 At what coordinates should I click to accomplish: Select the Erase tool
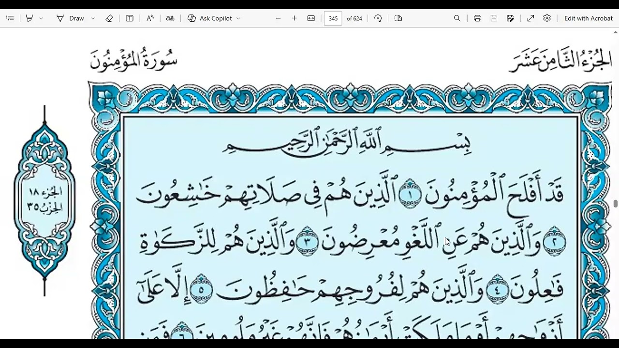[x=109, y=18]
